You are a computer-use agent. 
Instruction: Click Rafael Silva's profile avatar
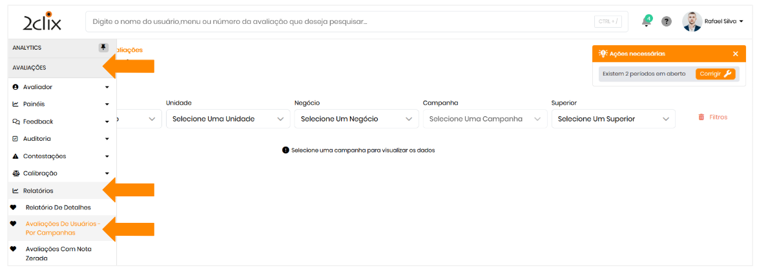(x=692, y=21)
